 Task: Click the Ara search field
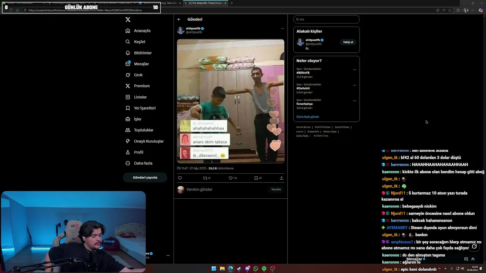click(x=326, y=19)
